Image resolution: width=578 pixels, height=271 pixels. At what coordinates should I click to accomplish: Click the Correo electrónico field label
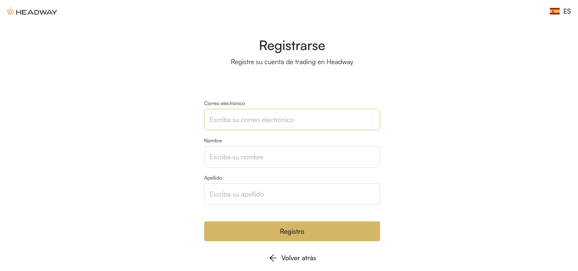224,103
